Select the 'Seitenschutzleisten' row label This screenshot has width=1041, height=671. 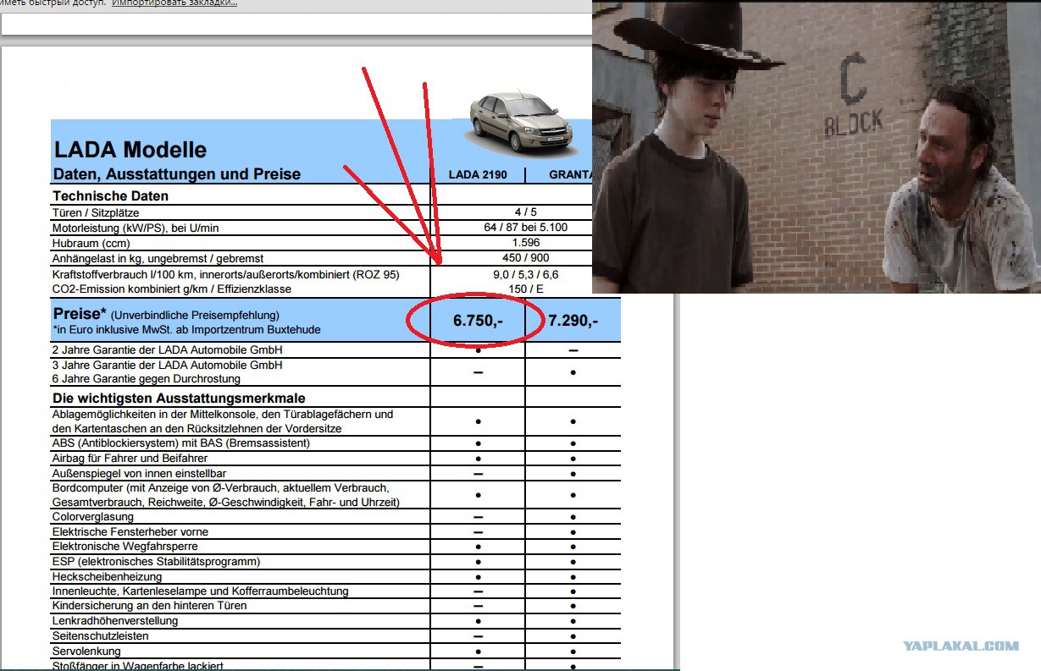tap(100, 636)
